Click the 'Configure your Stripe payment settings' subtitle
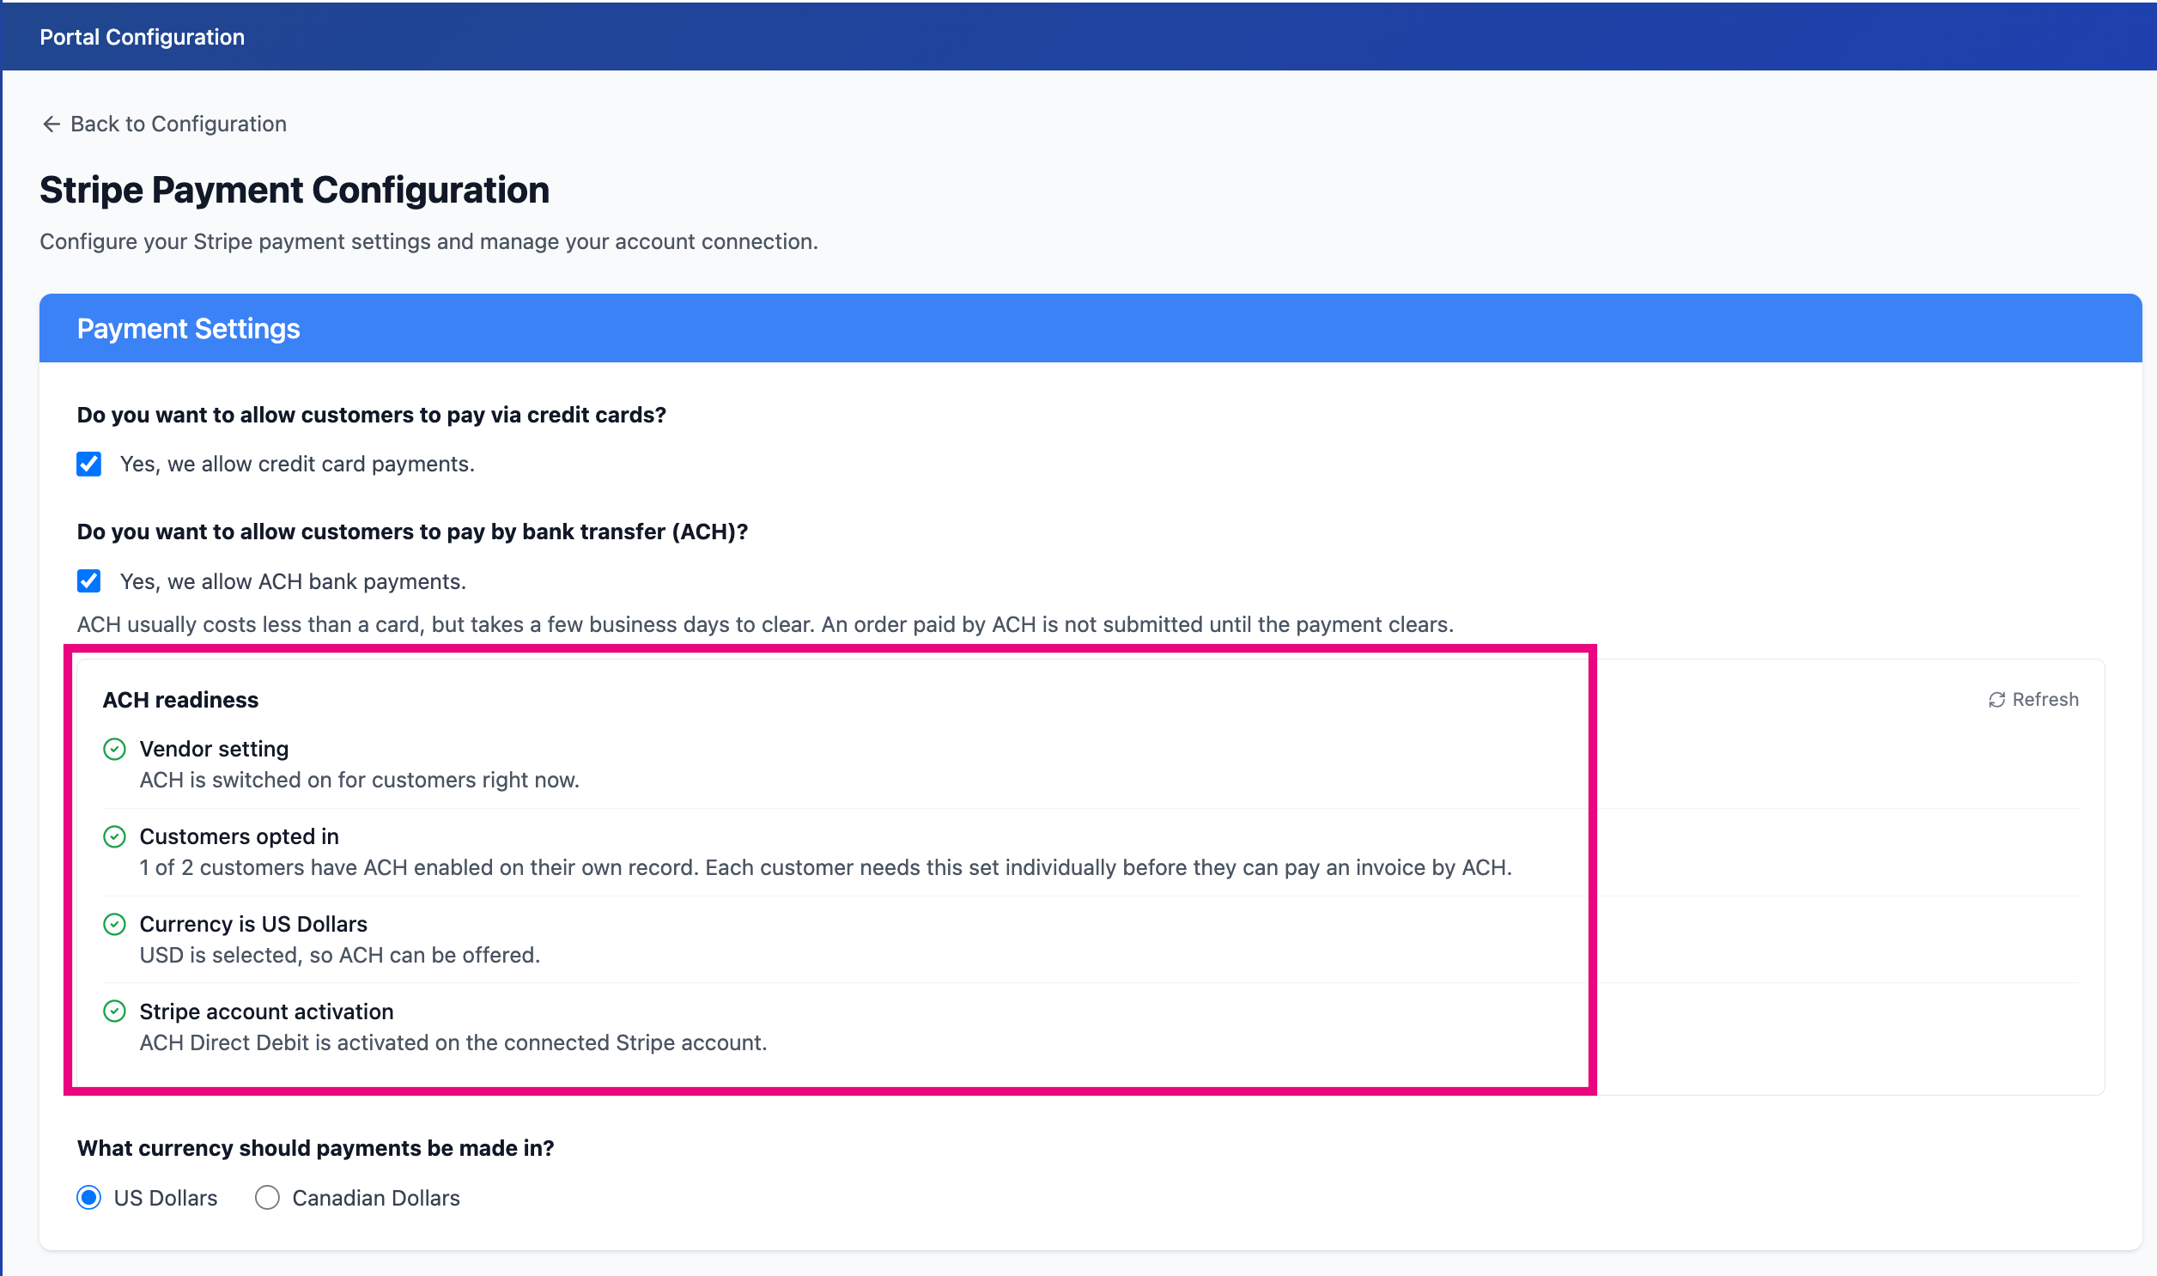 coord(429,241)
